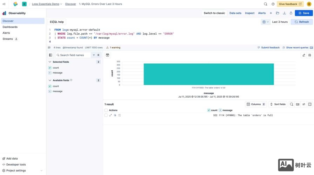Toggle the select-all rows checkbox

[106, 110]
